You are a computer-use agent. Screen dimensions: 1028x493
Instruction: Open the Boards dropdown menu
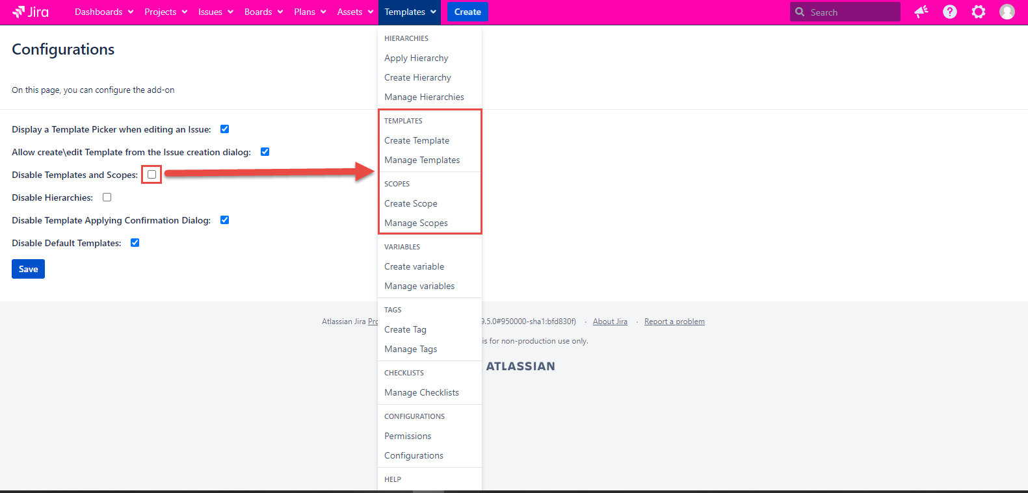(263, 12)
